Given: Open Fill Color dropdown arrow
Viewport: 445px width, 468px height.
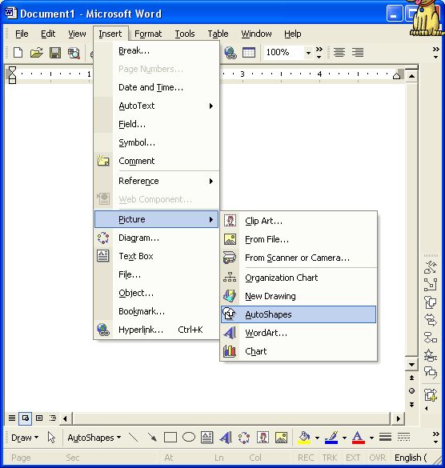Looking at the screenshot, I should 317,438.
